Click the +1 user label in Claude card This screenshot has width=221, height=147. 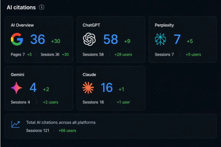[123, 102]
